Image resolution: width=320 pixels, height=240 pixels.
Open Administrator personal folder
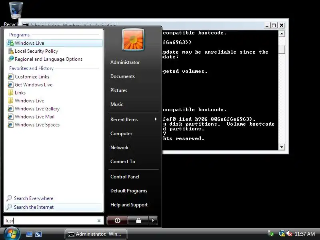pos(125,62)
